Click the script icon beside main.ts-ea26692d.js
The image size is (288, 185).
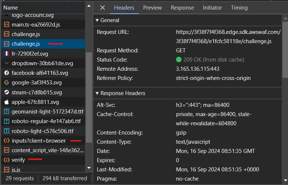point(7,24)
